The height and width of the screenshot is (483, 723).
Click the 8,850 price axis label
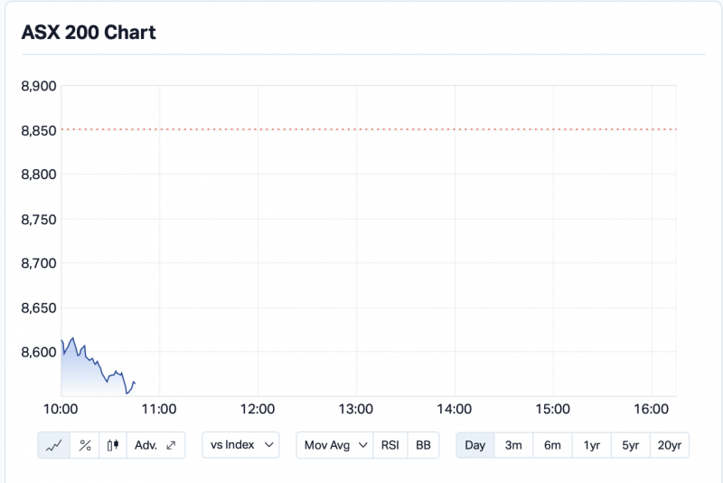point(39,130)
